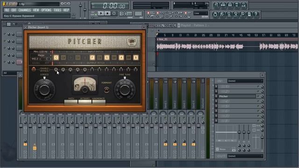Image resolution: width=299 pixels, height=168 pixels.
Task: Click the hint bar text Key C Bypass
Action: (x=19, y=16)
